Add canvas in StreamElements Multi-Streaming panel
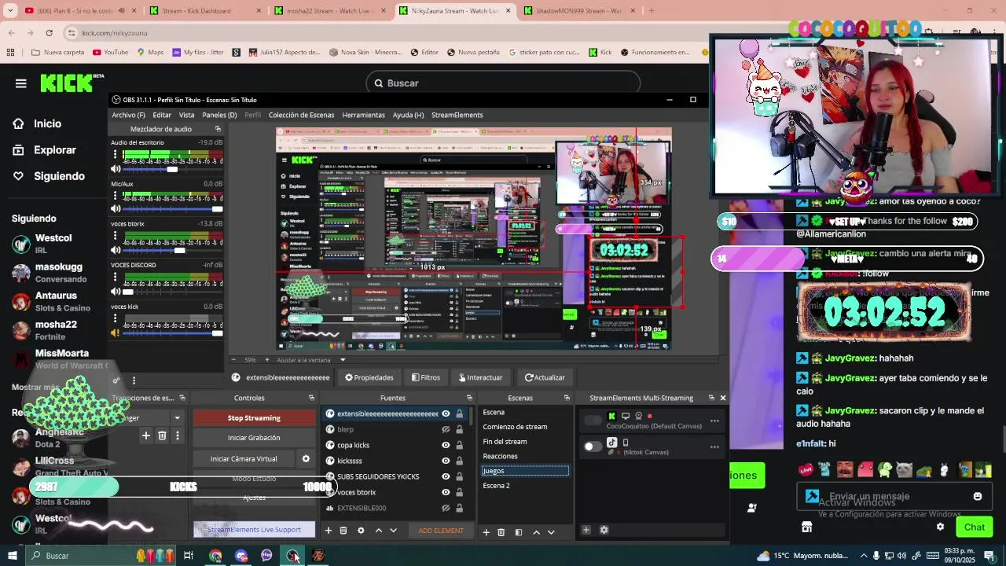This screenshot has width=1006, height=566. click(x=586, y=531)
